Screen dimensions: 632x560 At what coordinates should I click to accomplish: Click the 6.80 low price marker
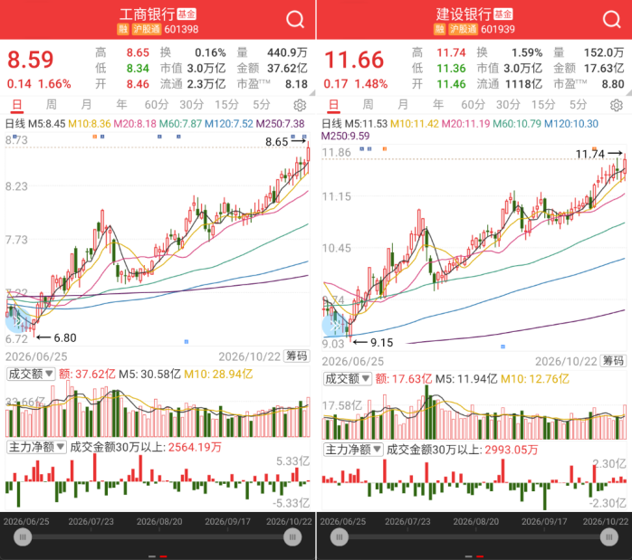65,337
